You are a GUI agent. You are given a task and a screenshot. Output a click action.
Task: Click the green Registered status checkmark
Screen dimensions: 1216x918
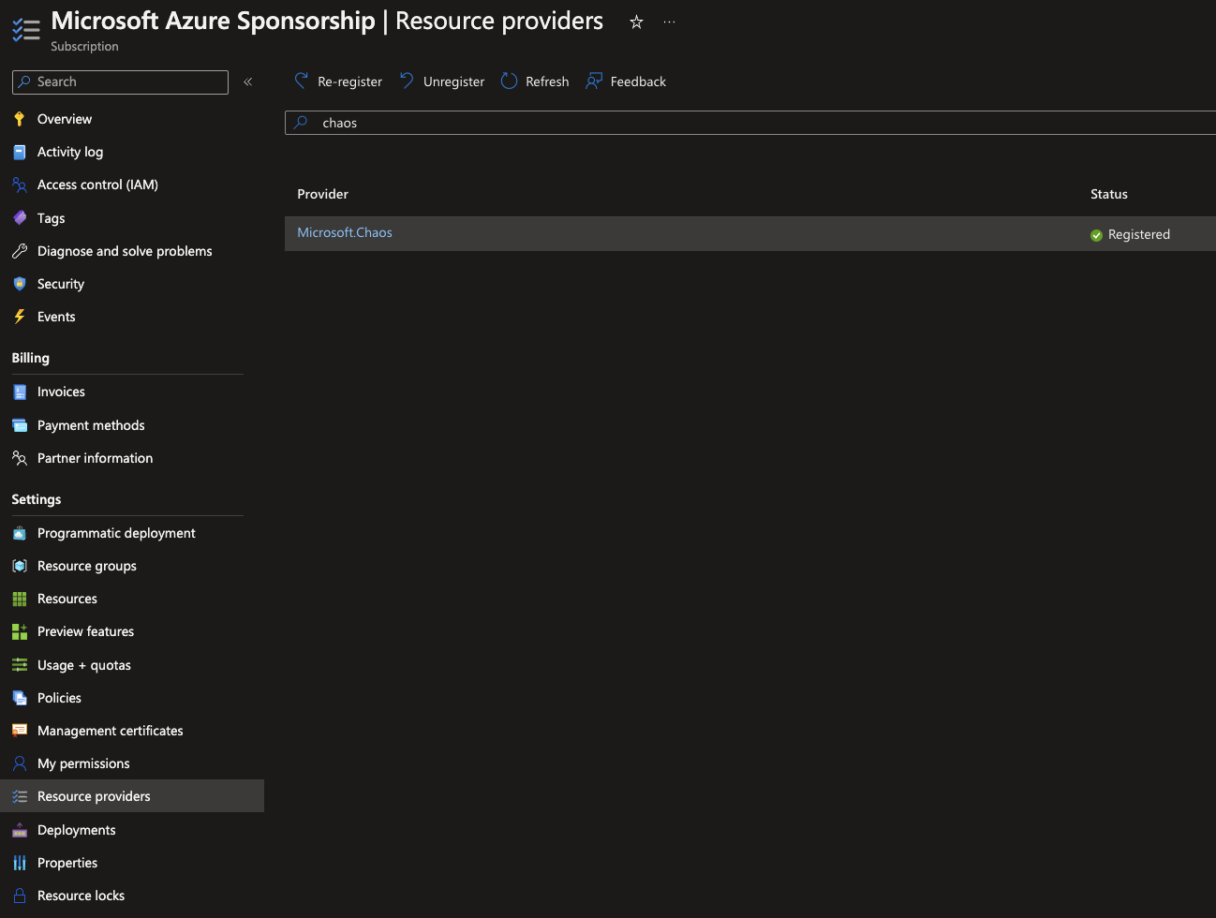coord(1096,235)
